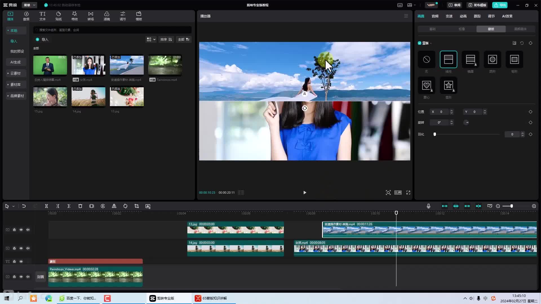Select the 线性 linear mask

[448, 59]
